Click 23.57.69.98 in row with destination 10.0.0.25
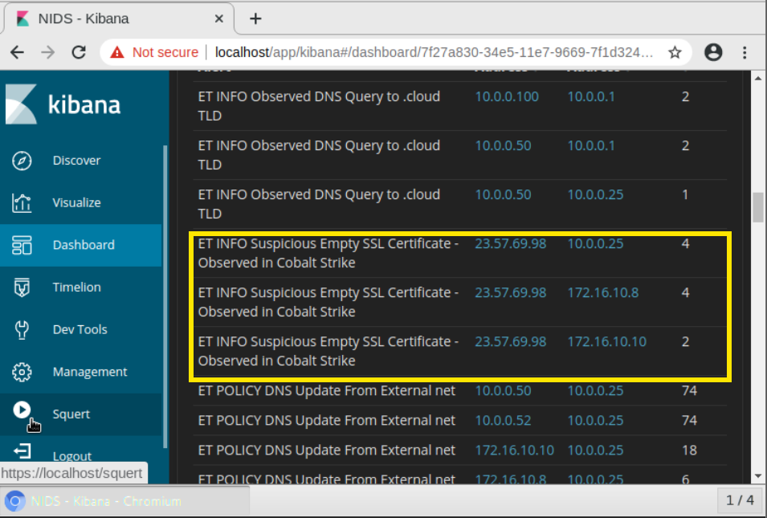The width and height of the screenshot is (767, 518). point(510,243)
